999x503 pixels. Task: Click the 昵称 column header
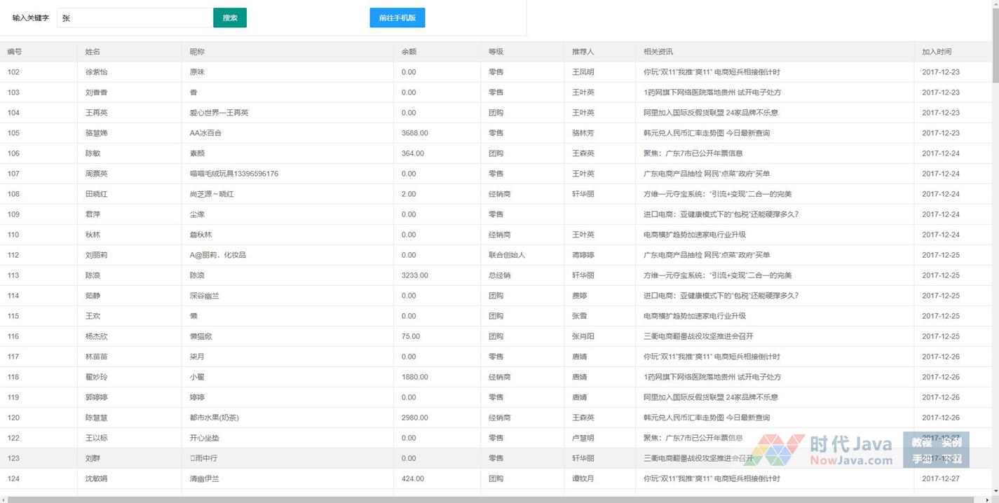[197, 52]
